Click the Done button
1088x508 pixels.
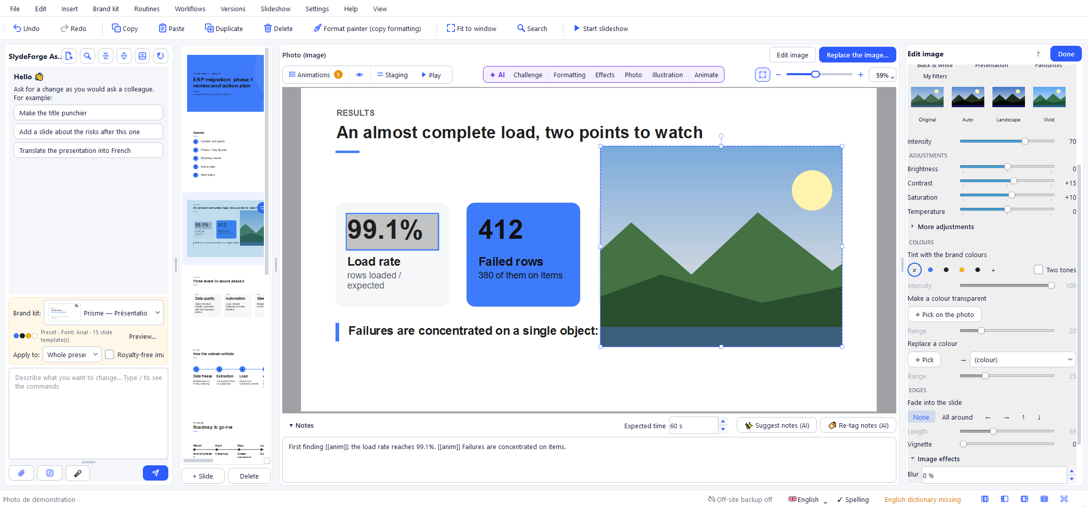[1066, 54]
